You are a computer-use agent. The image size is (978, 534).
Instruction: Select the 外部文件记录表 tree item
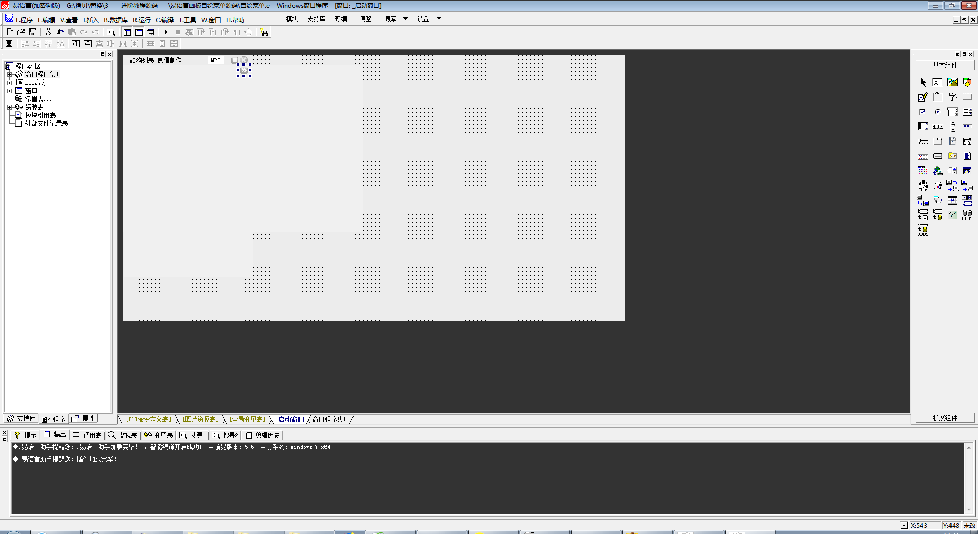pyautogui.click(x=46, y=123)
